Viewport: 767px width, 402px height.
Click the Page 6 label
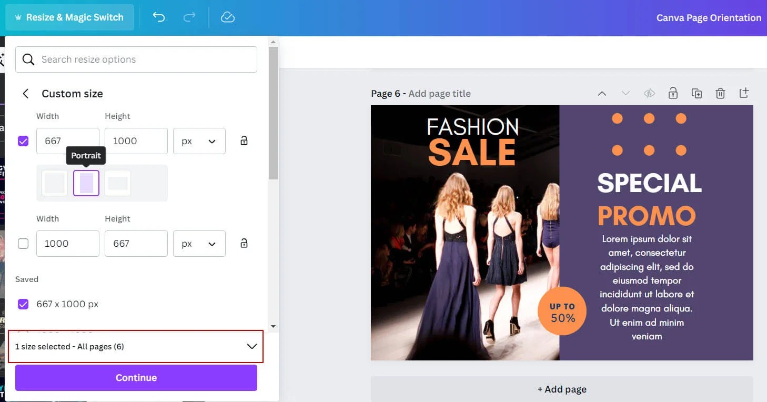click(x=386, y=94)
